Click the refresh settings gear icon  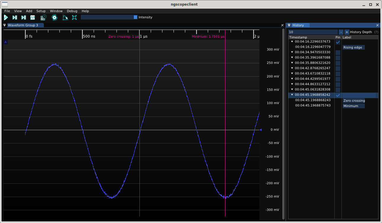[x=54, y=17]
